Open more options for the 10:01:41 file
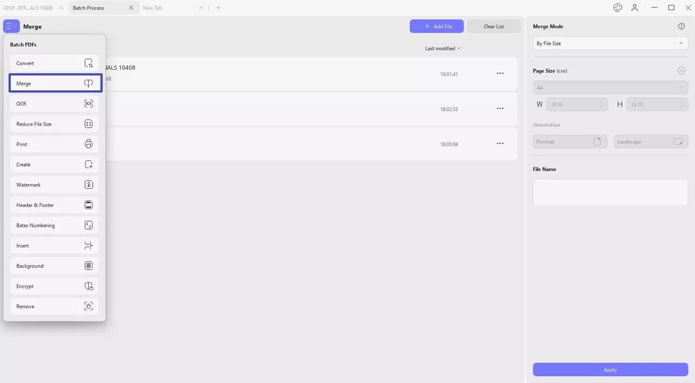Screen dimensions: 695x383 click(500, 74)
